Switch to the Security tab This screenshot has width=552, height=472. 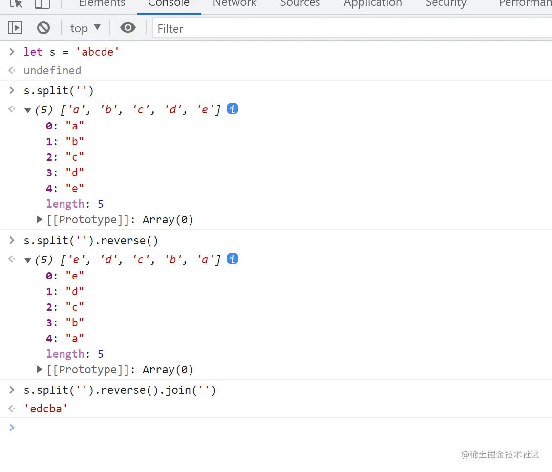click(446, 3)
